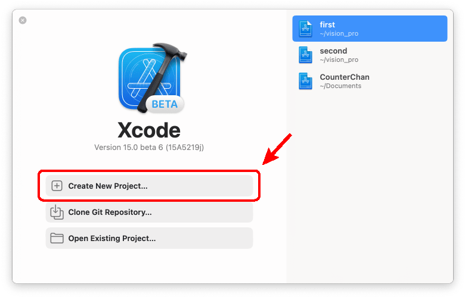Viewport: 465px width, 297px height.
Task: Close the Xcode welcome window
Action: coord(23,20)
